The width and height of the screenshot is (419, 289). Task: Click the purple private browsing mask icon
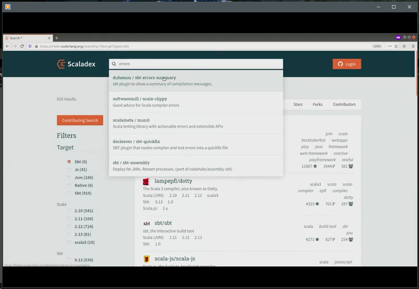tap(398, 38)
